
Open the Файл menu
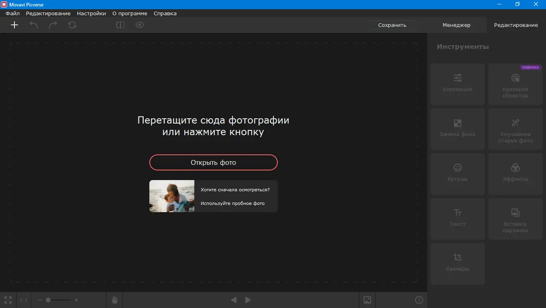coord(12,13)
